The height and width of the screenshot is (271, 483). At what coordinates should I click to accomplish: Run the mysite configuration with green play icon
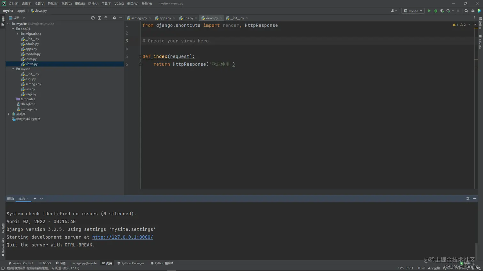coord(429,11)
